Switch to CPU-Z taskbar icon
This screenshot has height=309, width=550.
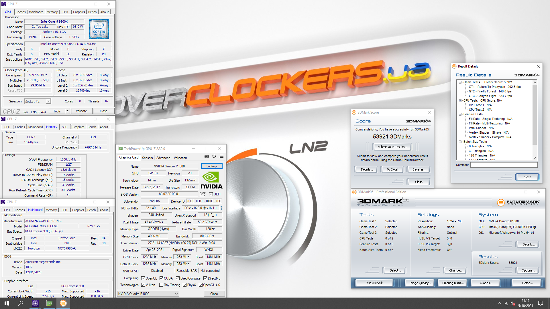[35, 303]
